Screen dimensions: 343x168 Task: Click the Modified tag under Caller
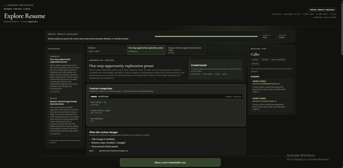[x=255, y=64]
